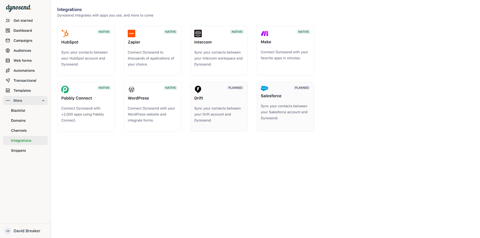Click the HubSpot sprocket icon

tap(65, 33)
